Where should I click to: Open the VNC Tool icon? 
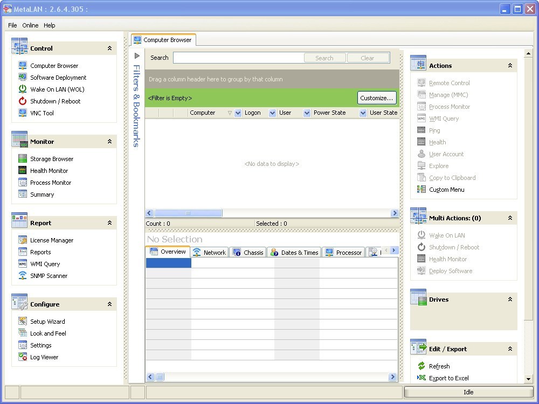pyautogui.click(x=23, y=113)
